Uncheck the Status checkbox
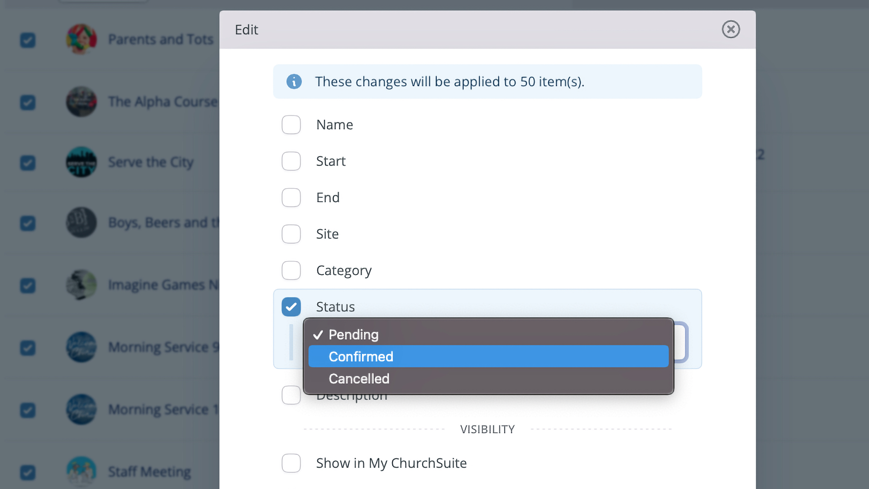The image size is (869, 489). pos(291,307)
